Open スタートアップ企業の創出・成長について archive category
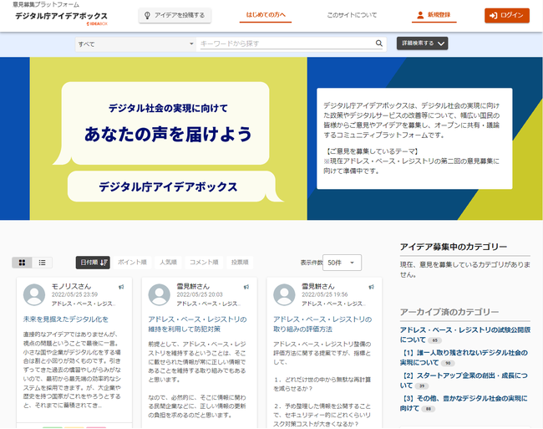Screen dimensions: 543x429 point(457,380)
